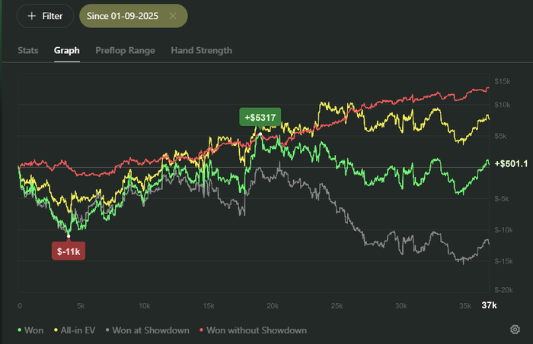The height and width of the screenshot is (344, 533).
Task: Open the Preflop Range tab
Action: tap(125, 50)
